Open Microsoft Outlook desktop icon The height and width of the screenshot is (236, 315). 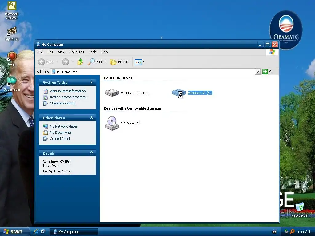[12, 10]
